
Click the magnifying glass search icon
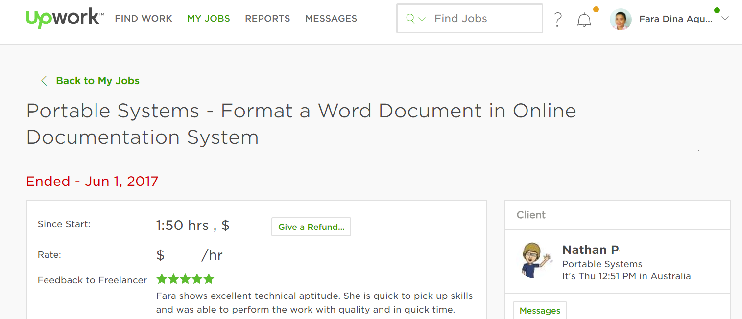410,18
